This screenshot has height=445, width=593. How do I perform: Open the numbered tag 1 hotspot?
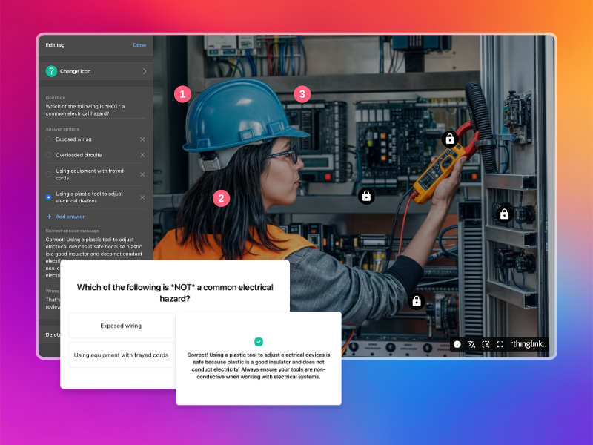(x=182, y=94)
